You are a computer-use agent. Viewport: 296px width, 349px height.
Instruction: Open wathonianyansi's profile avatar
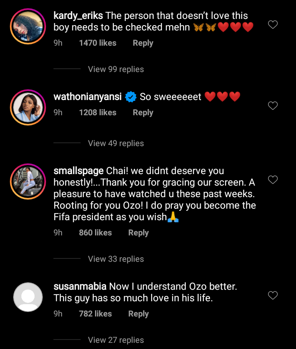tap(28, 107)
